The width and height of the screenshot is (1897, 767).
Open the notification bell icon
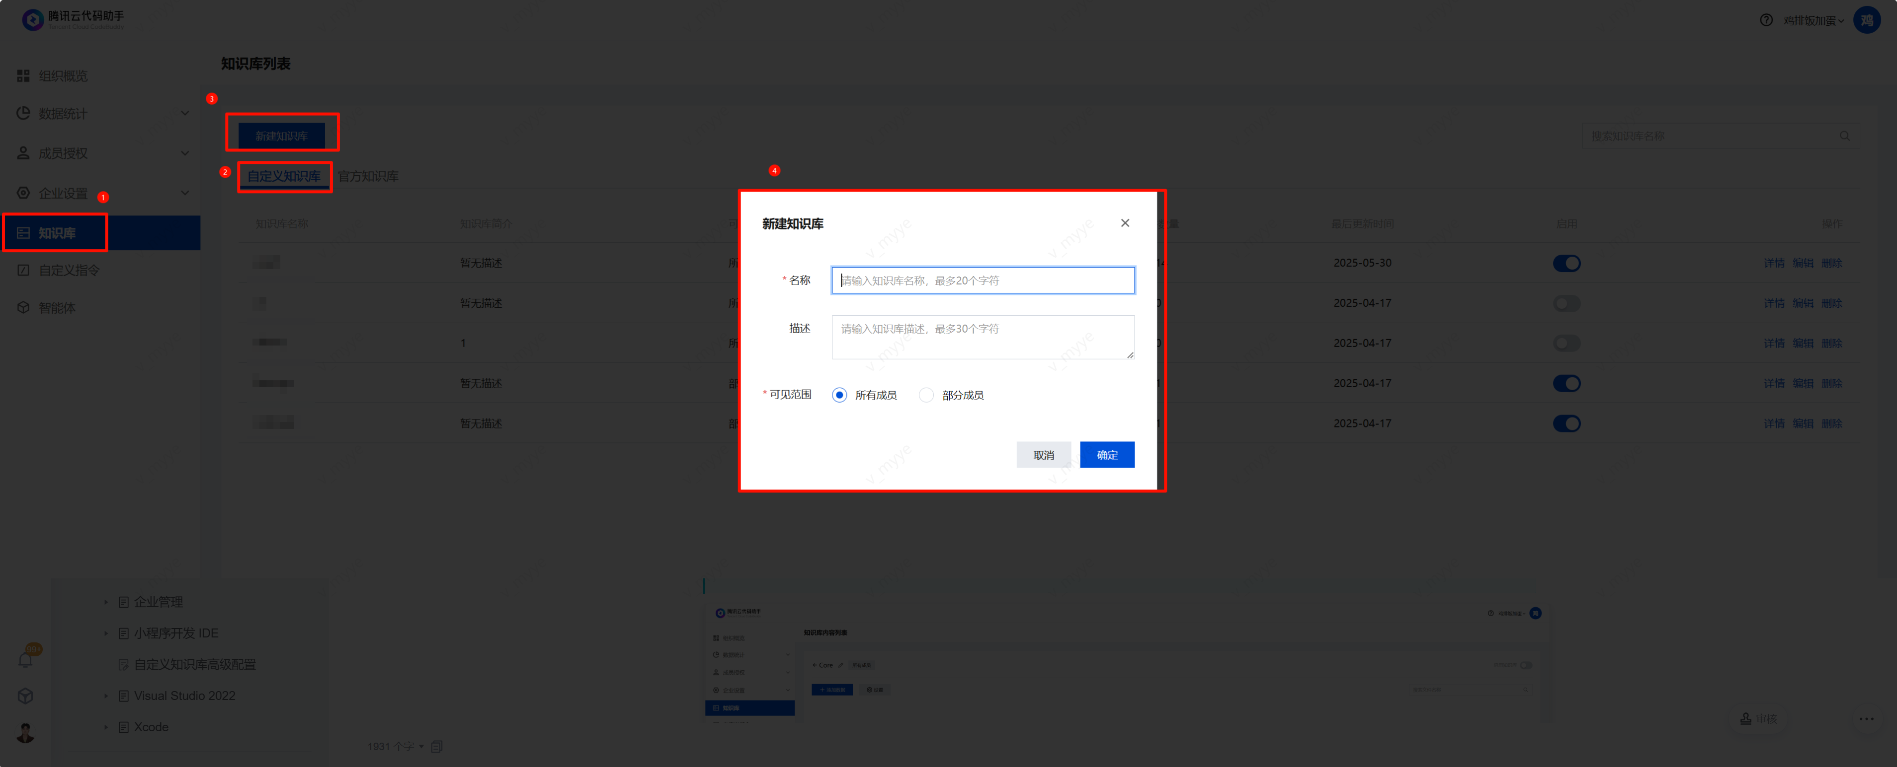pos(25,660)
